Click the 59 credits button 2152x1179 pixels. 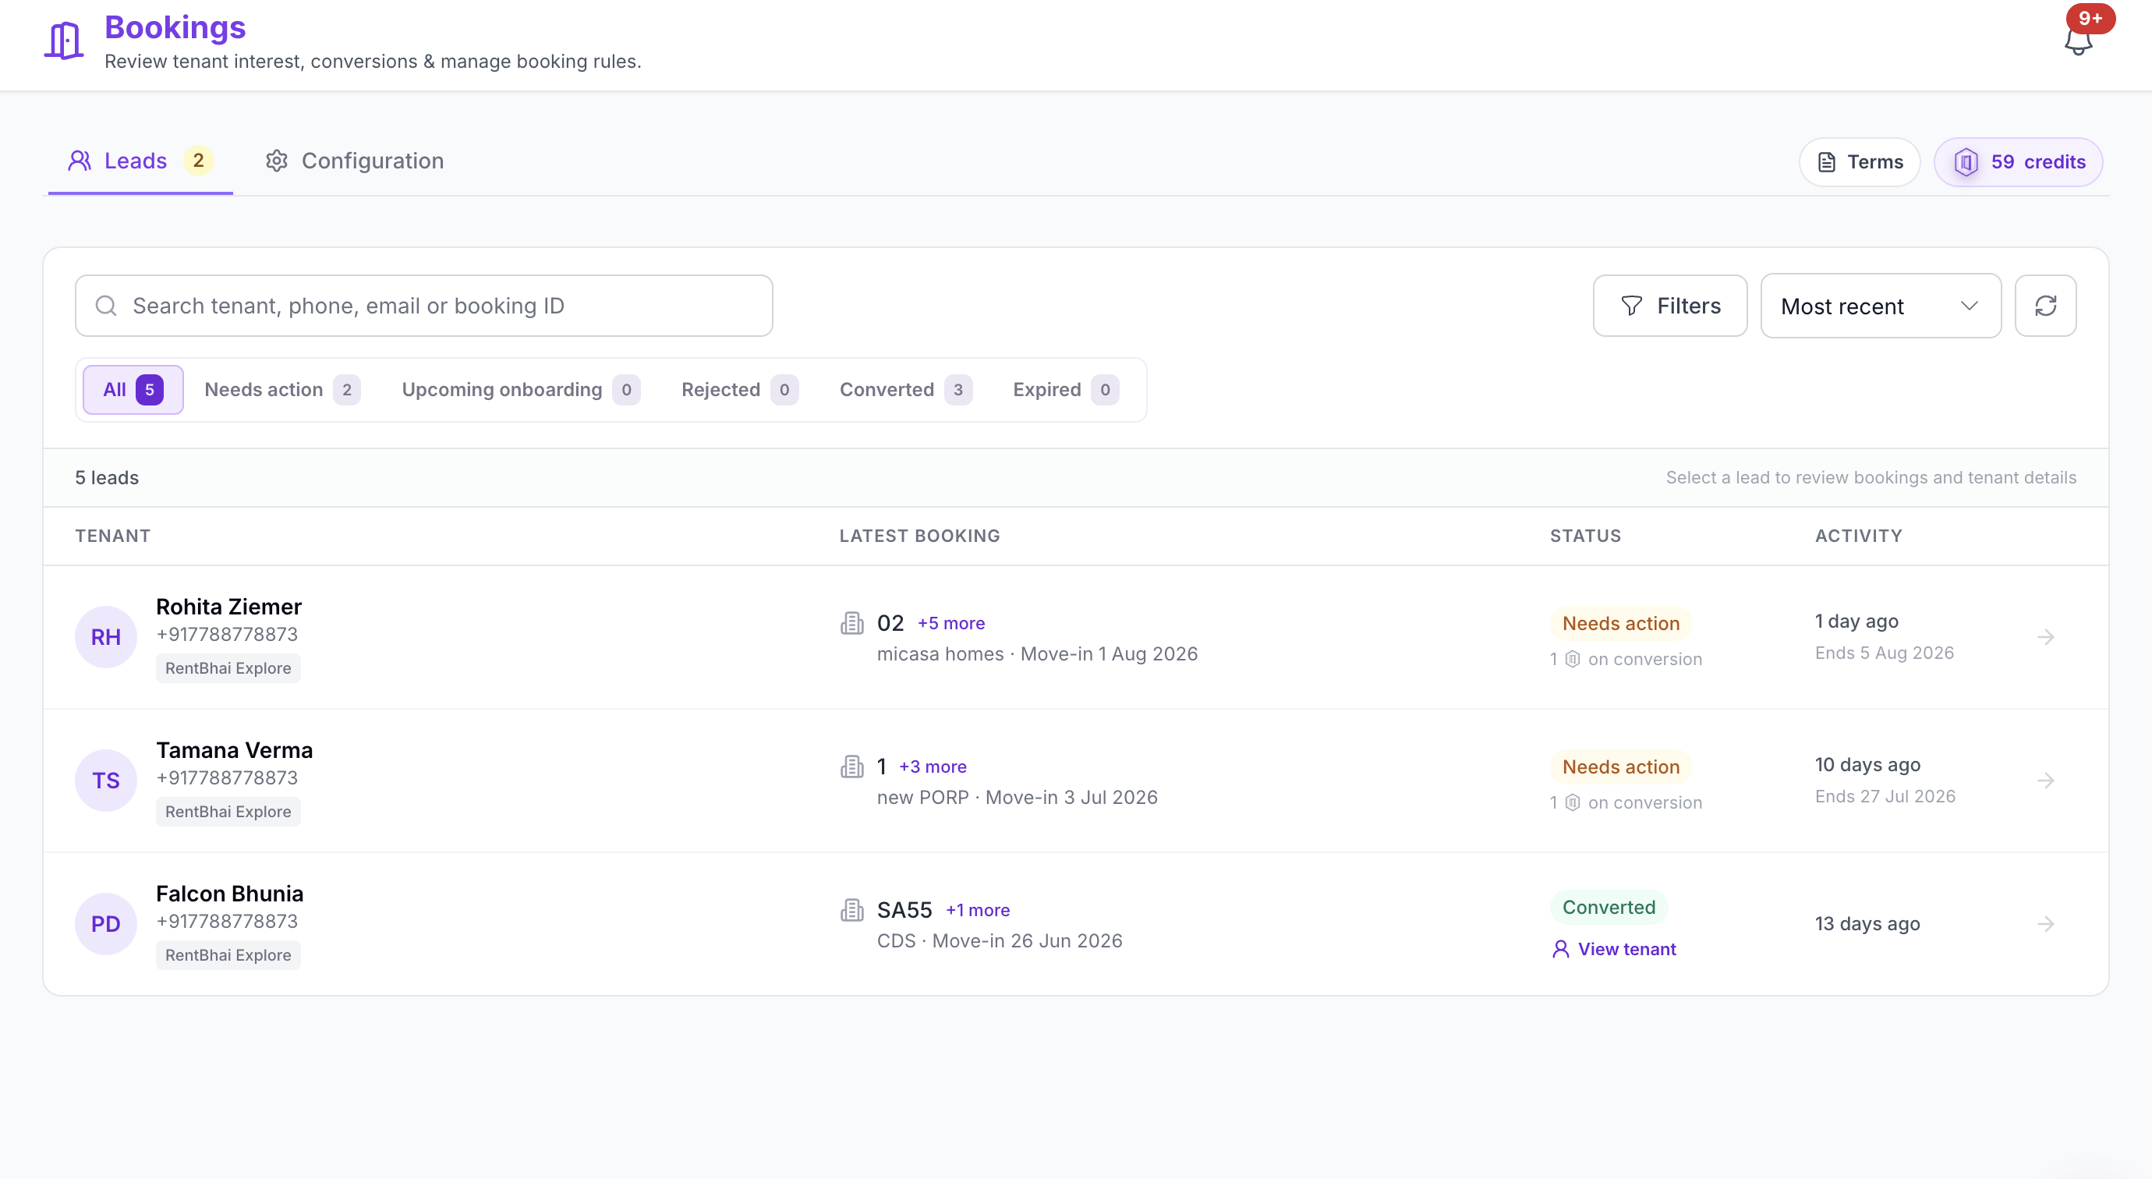(x=2019, y=162)
